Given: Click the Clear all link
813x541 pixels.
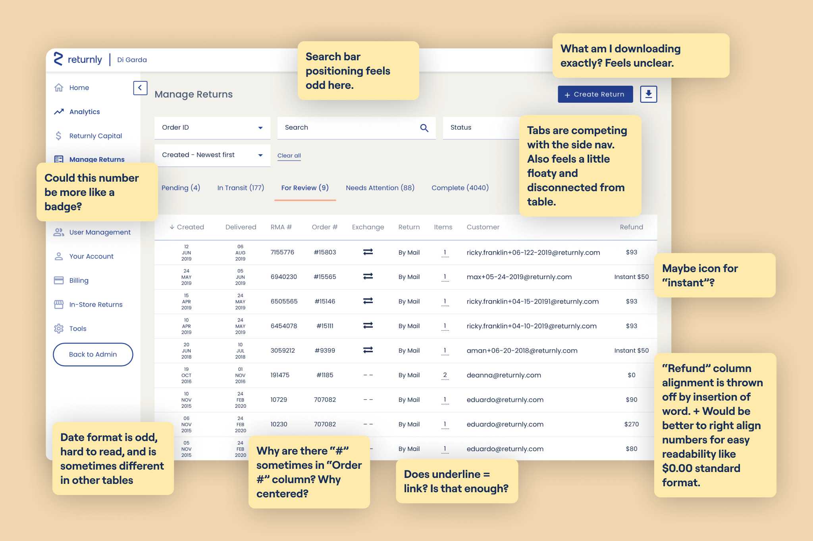Looking at the screenshot, I should (x=289, y=156).
